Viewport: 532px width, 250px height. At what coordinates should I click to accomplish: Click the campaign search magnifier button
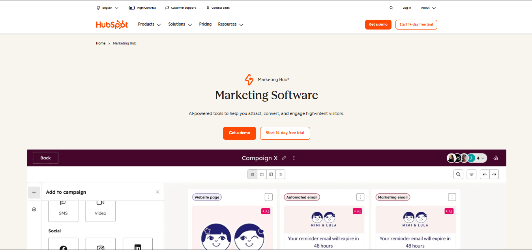(458, 174)
